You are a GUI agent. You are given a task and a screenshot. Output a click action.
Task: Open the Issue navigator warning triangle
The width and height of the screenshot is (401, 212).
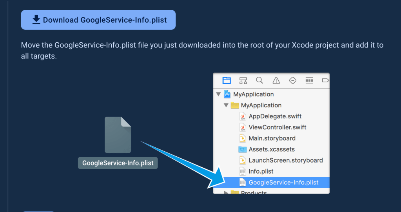276,80
